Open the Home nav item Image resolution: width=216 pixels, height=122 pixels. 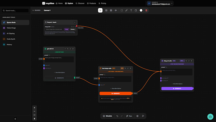[59, 3]
